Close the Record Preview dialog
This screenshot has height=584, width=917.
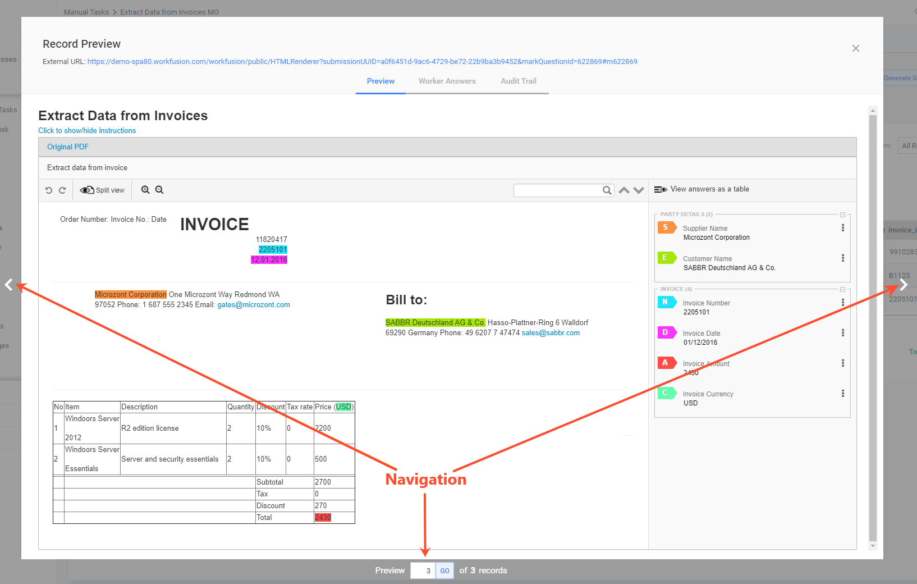click(x=856, y=48)
